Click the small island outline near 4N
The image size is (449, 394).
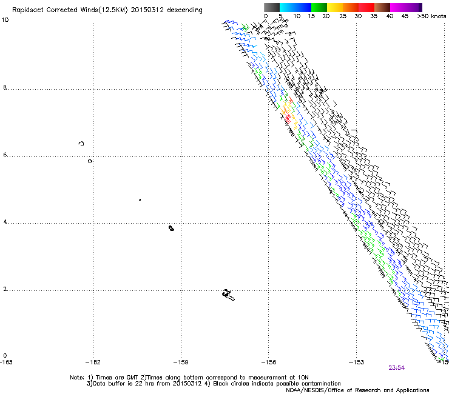171,228
